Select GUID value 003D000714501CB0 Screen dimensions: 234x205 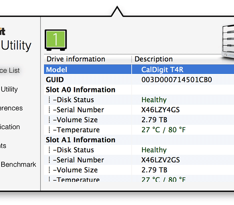coord(177,80)
